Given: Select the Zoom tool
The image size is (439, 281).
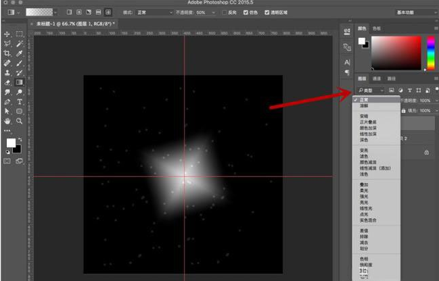Looking at the screenshot, I should pos(20,121).
